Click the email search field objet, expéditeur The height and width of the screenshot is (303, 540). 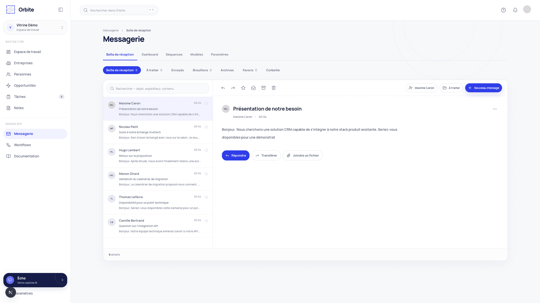point(158,88)
